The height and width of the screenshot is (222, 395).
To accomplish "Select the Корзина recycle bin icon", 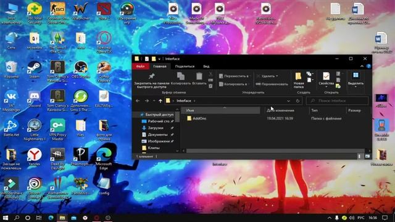I will (11, 70).
